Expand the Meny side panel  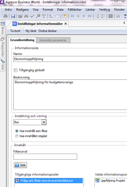(x=3, y=28)
